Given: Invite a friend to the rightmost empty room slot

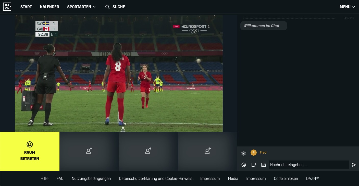Looking at the screenshot, I should 207,151.
